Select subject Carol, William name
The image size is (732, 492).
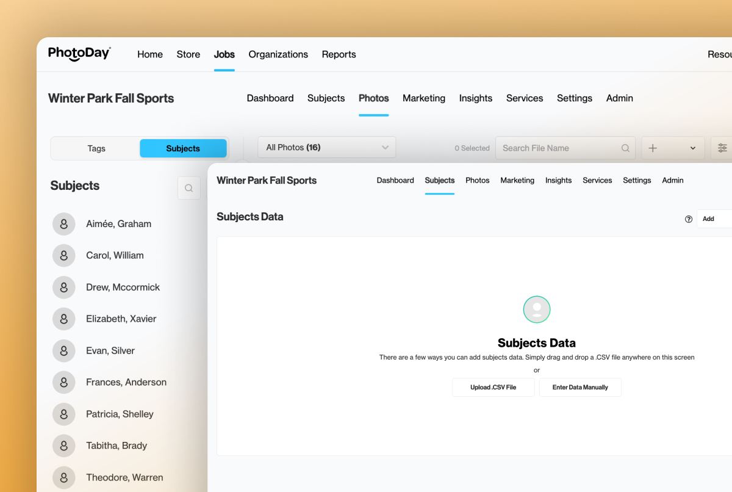(115, 256)
